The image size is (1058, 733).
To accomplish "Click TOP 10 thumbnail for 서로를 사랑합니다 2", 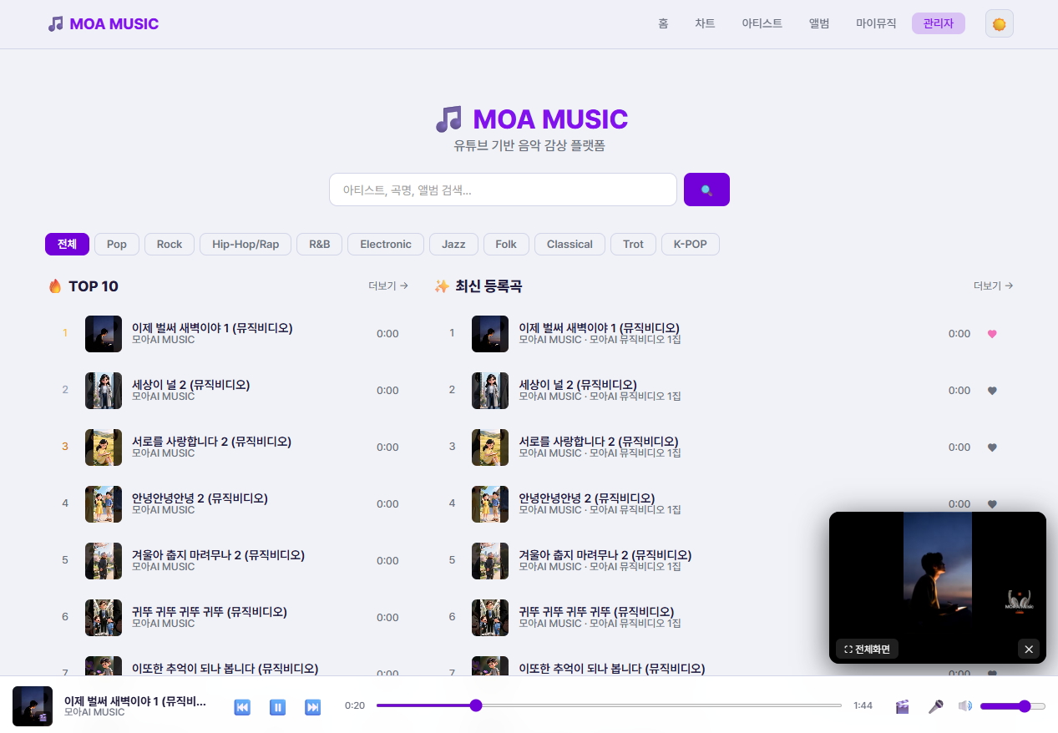I will 104,447.
